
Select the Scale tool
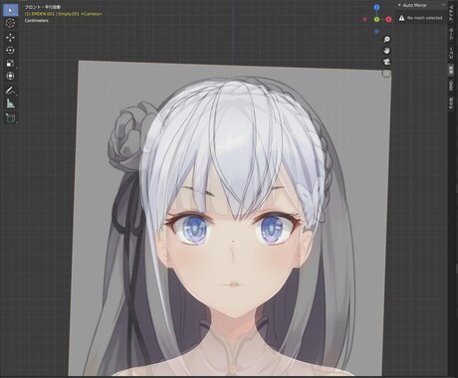pos(10,63)
